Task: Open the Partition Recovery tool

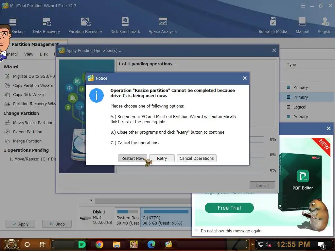Action: pyautogui.click(x=85, y=25)
